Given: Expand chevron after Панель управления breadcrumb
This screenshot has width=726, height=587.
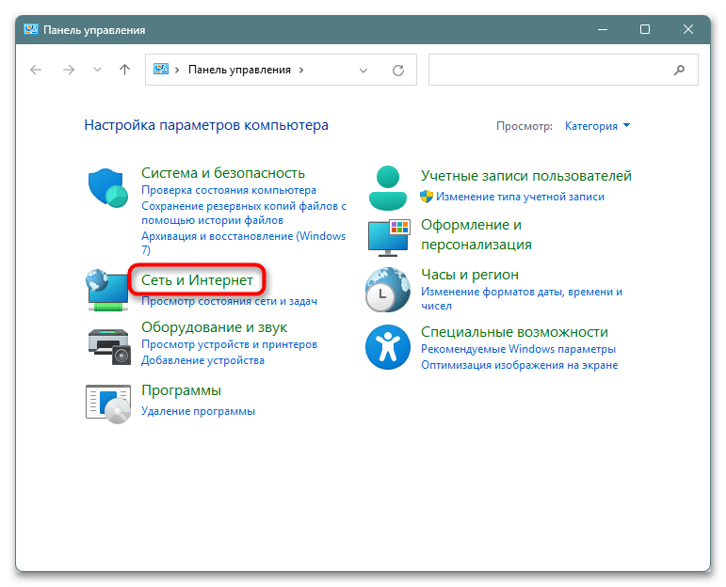Looking at the screenshot, I should (x=301, y=70).
